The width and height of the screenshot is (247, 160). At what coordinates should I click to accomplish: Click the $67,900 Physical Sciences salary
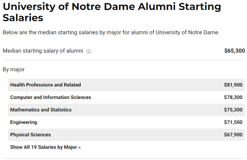pos(233,134)
